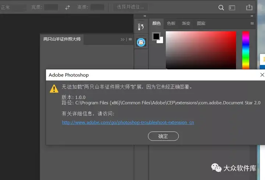The height and width of the screenshot is (180, 265).
Task: Open the penguin ID photo plugin icon
Action: [x=141, y=42]
